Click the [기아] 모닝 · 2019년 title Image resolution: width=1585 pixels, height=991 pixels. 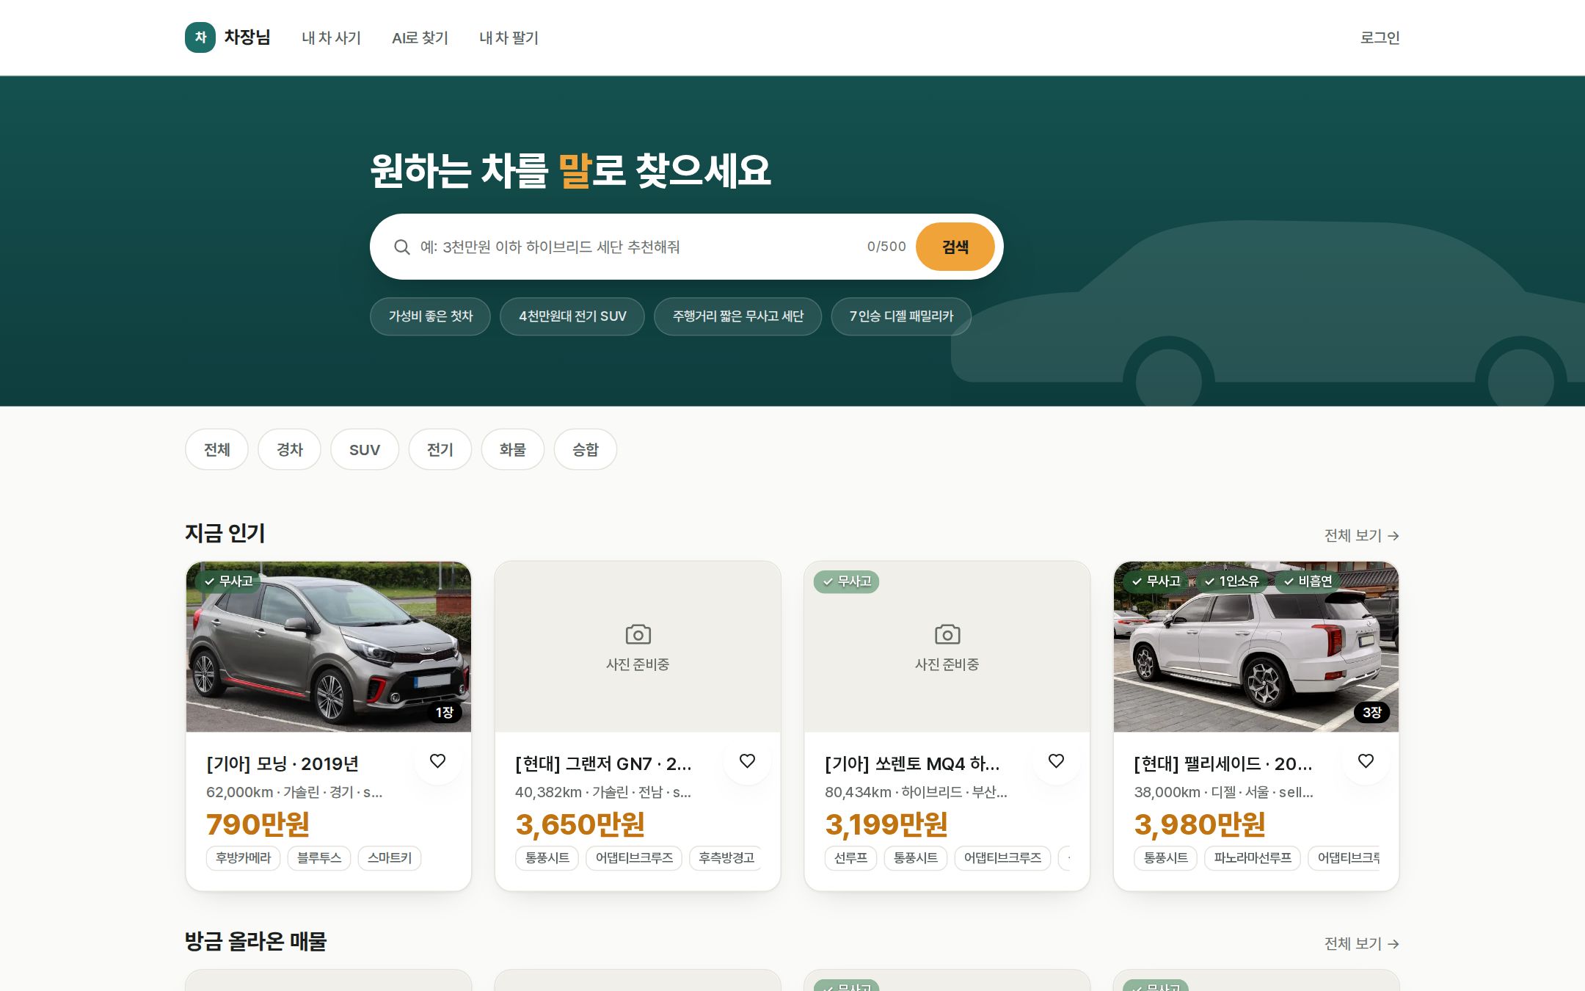click(283, 764)
